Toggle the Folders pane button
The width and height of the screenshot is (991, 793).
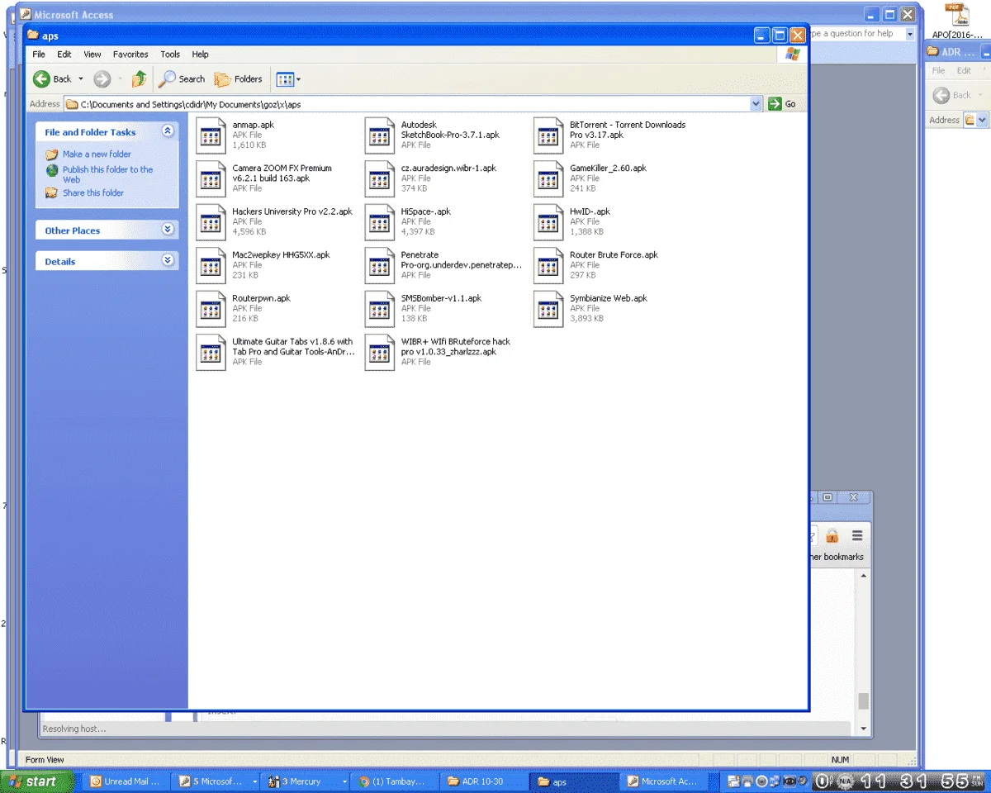[238, 79]
